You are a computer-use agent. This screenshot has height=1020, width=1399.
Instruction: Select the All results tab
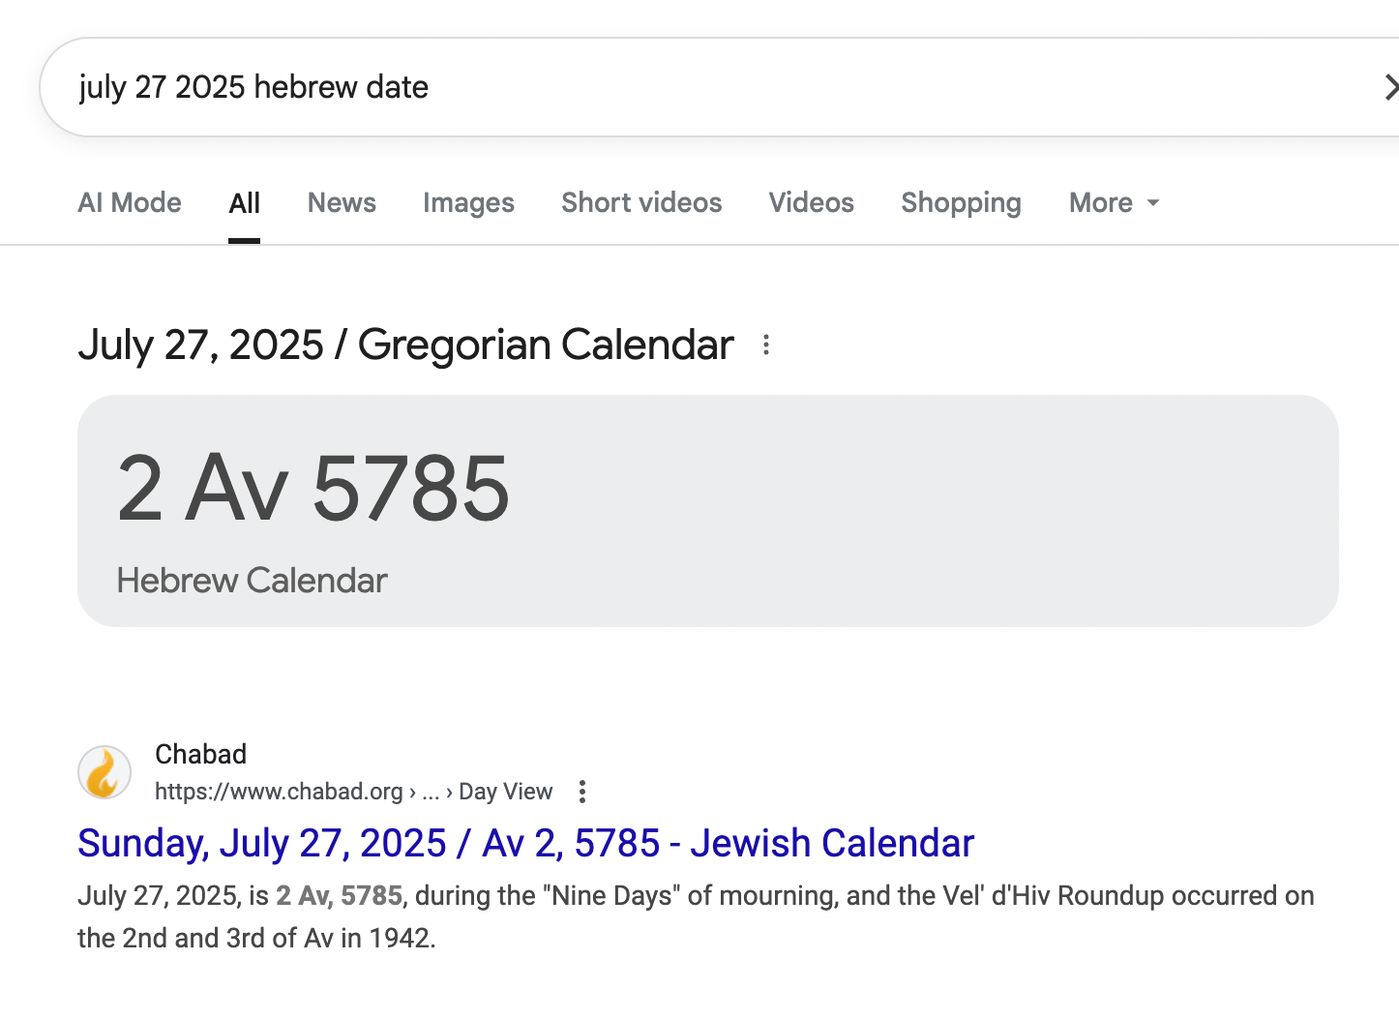point(244,203)
